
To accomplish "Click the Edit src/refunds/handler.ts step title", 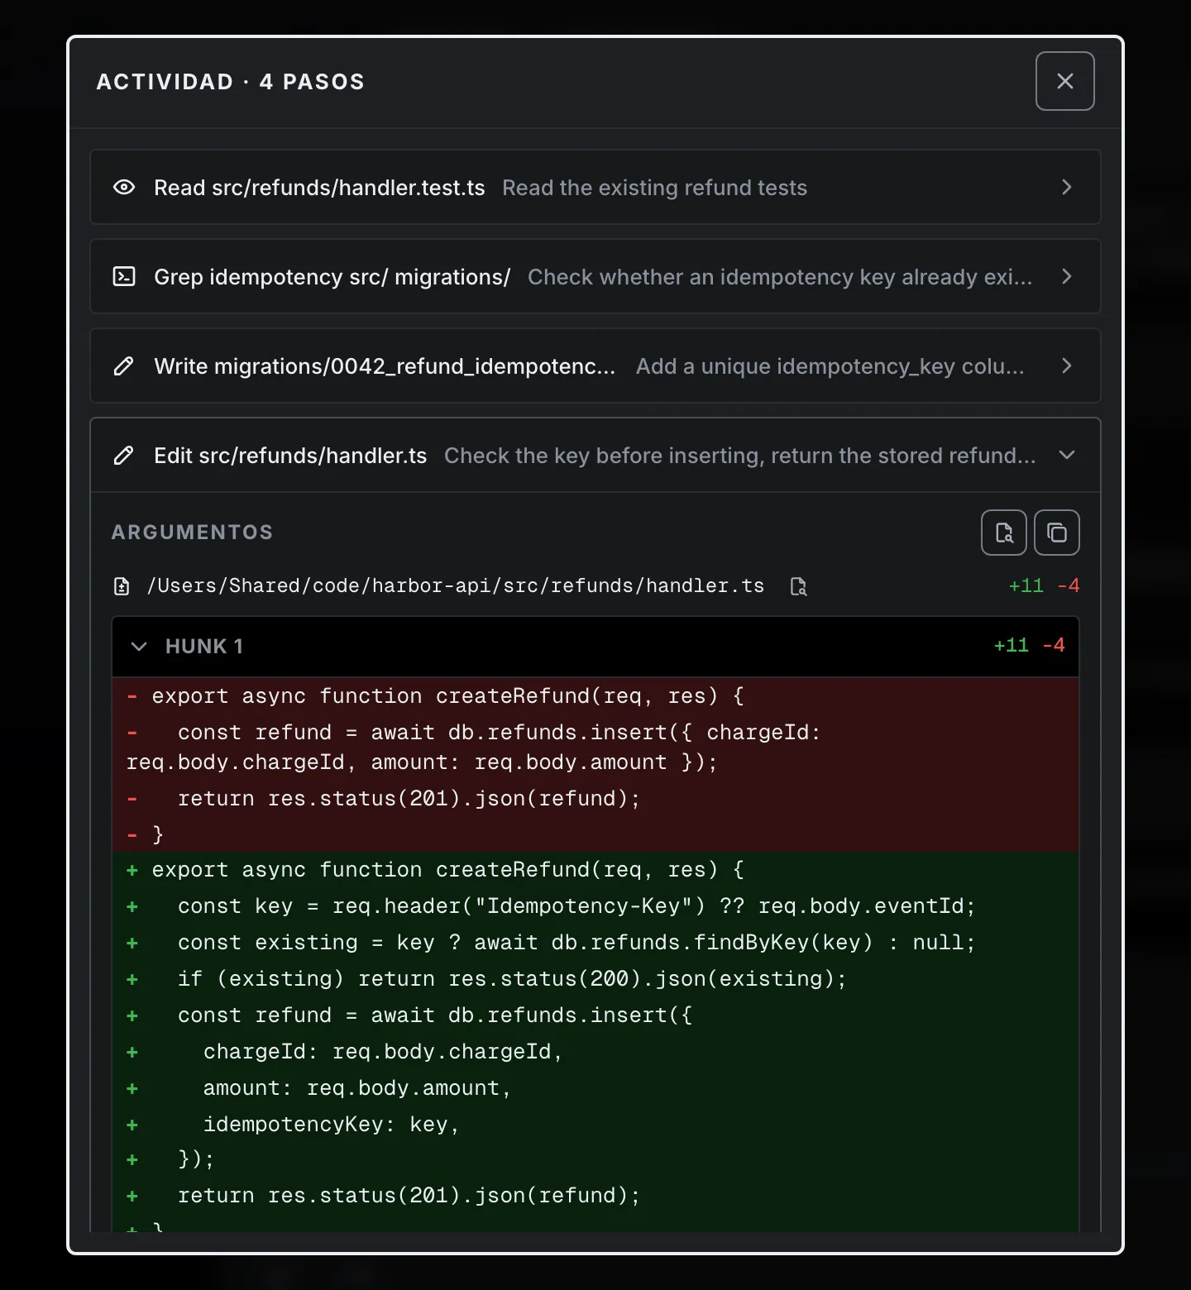I will 290,456.
